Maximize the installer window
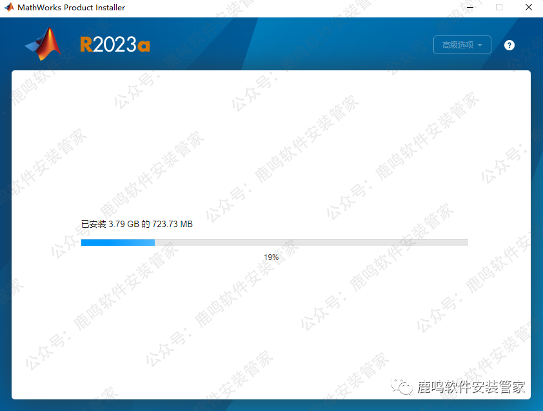Viewport: 543px width, 411px height. point(499,7)
